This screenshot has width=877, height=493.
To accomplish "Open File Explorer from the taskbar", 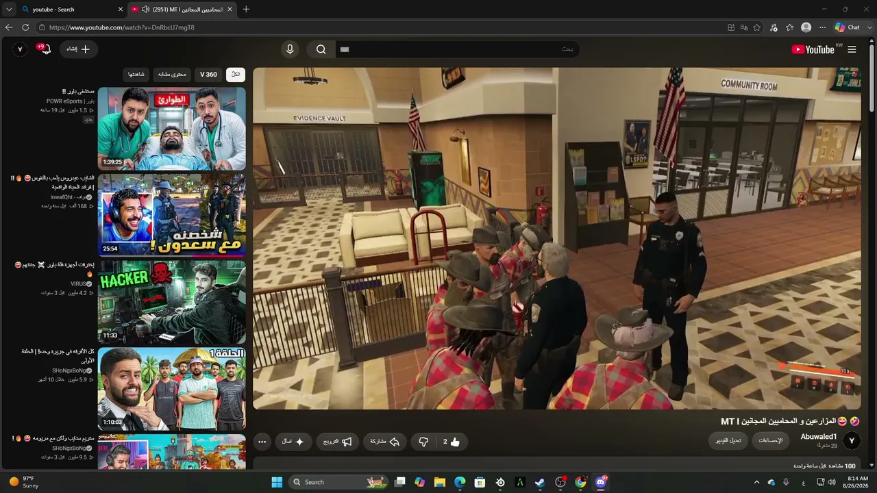I will coord(439,482).
